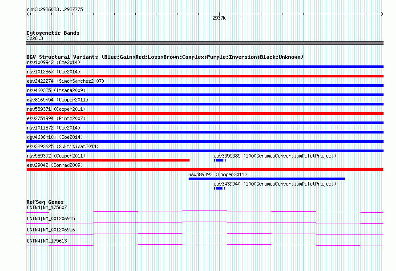Image resolution: width=396 pixels, height=271 pixels.
Task: Open variant label nsv589392 (Cooper2011)
Action: pos(56,156)
